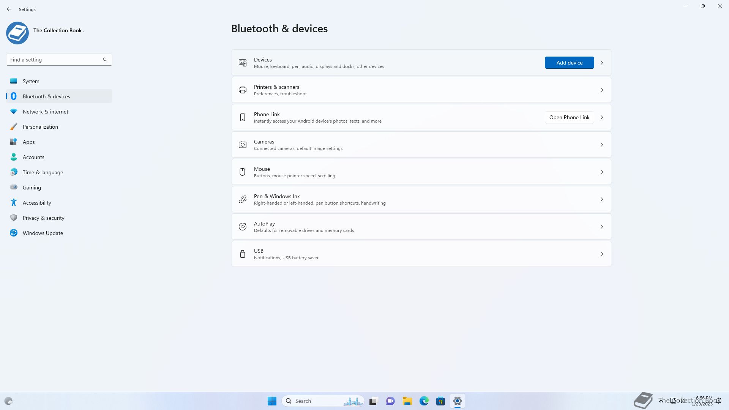The image size is (729, 410).
Task: Click the Devices keyboard icon
Action: (x=243, y=63)
